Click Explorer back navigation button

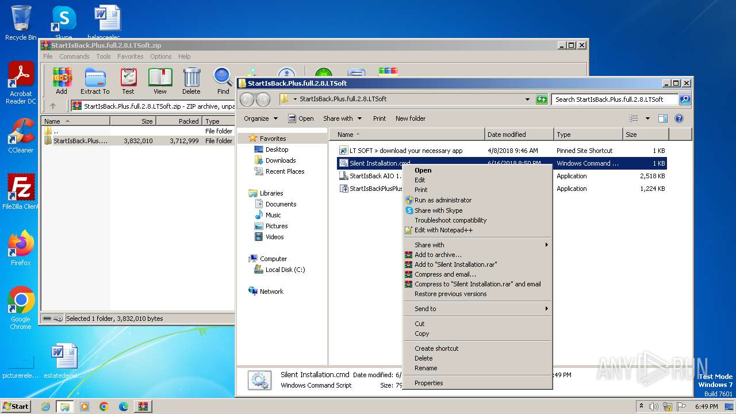click(x=247, y=99)
